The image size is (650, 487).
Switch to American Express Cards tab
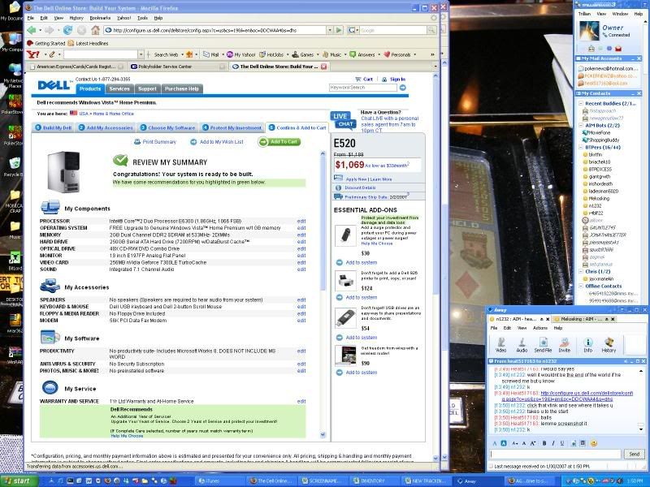coord(76,67)
